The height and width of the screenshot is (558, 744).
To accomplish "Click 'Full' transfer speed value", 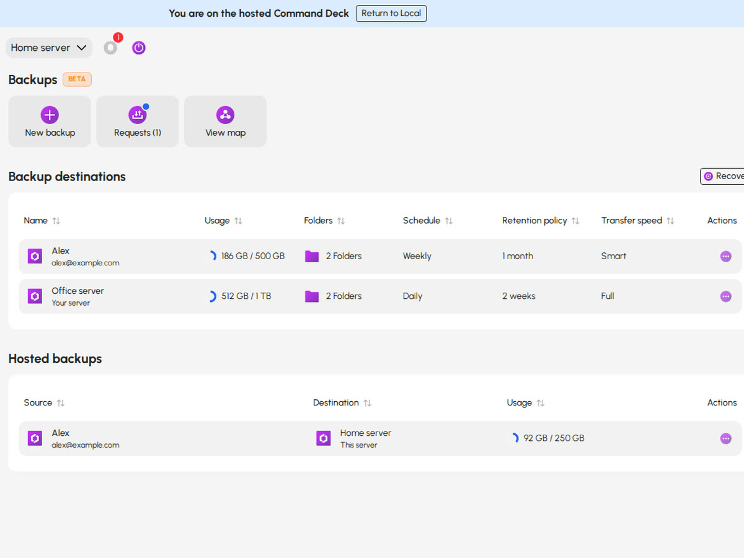I will 608,296.
